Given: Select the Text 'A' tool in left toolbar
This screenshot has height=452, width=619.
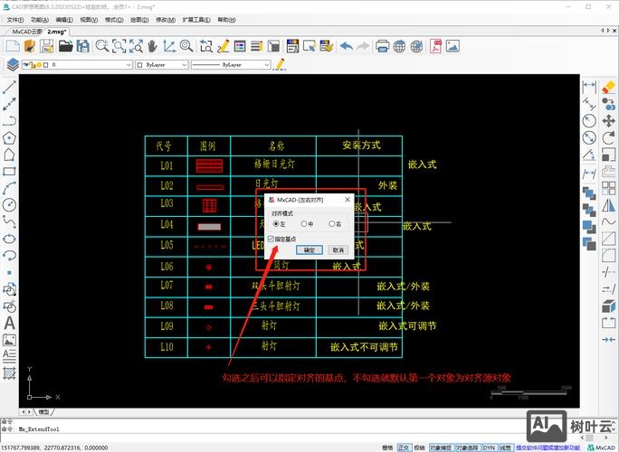Looking at the screenshot, I should [10, 323].
